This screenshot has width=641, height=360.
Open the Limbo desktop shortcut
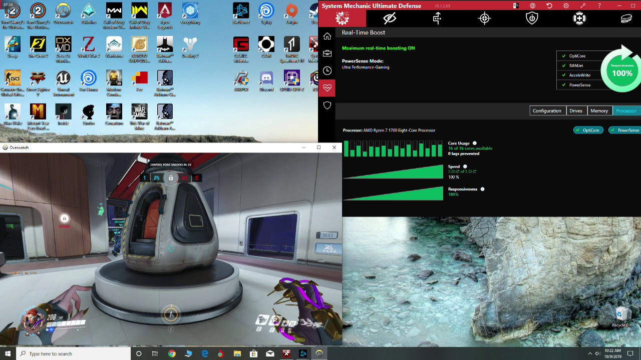pos(89,114)
